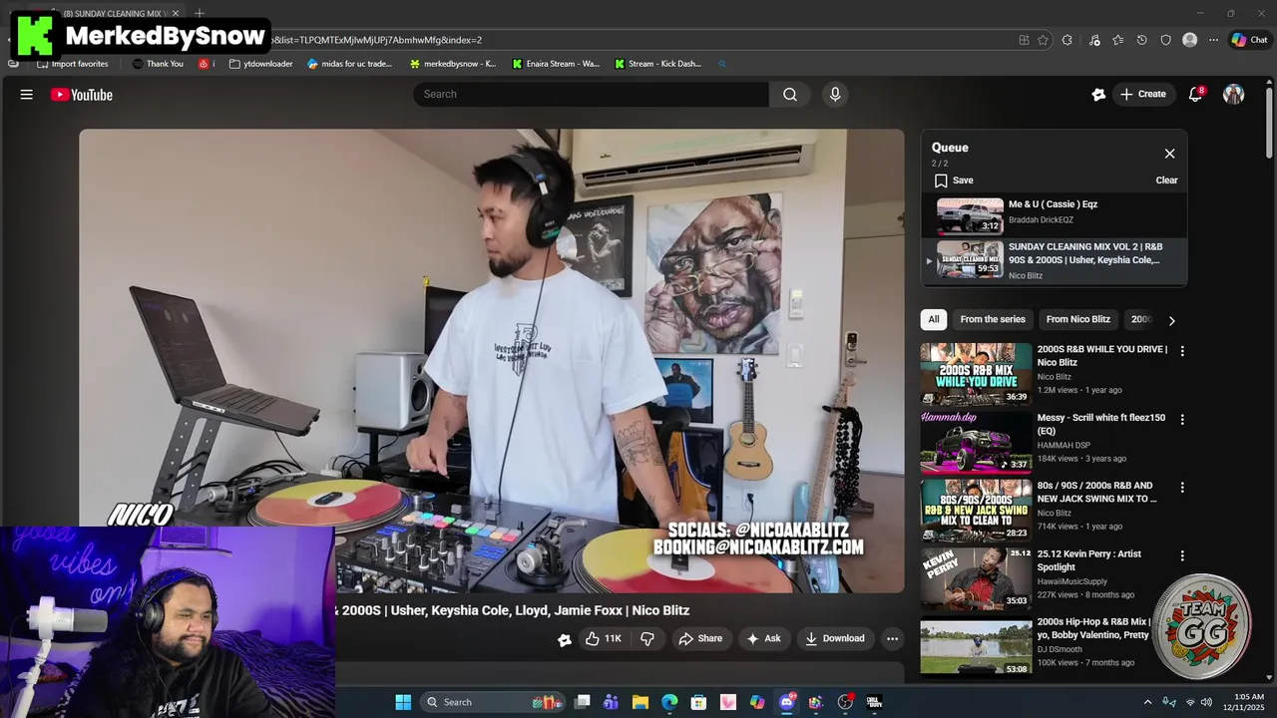Open options for Messy - Scrill white video
Screen dimensions: 1277x718
1182,420
